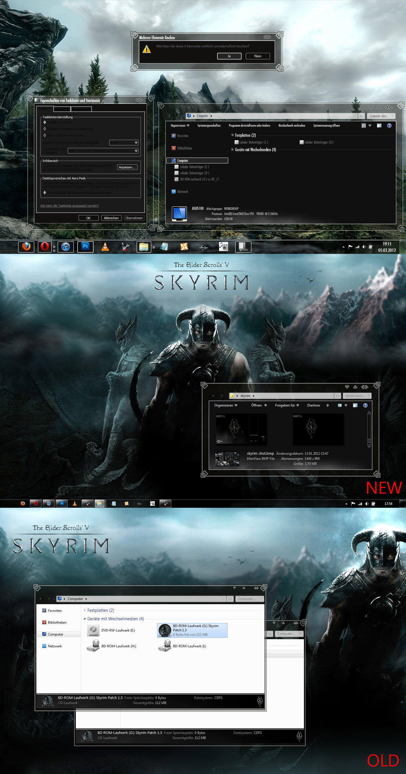Click volume tray icon on 19:11 taskbar
The width and height of the screenshot is (406, 774).
pos(364,247)
